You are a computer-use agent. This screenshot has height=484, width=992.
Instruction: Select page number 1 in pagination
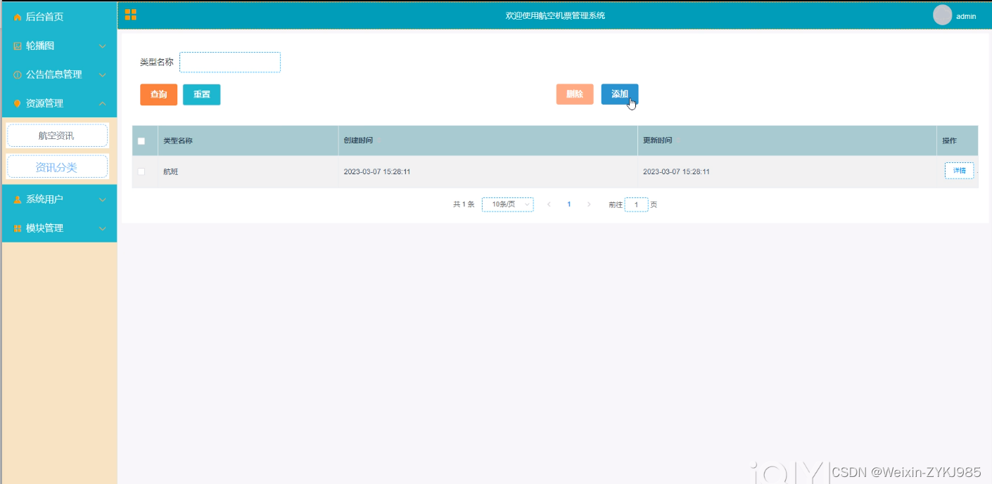point(569,204)
